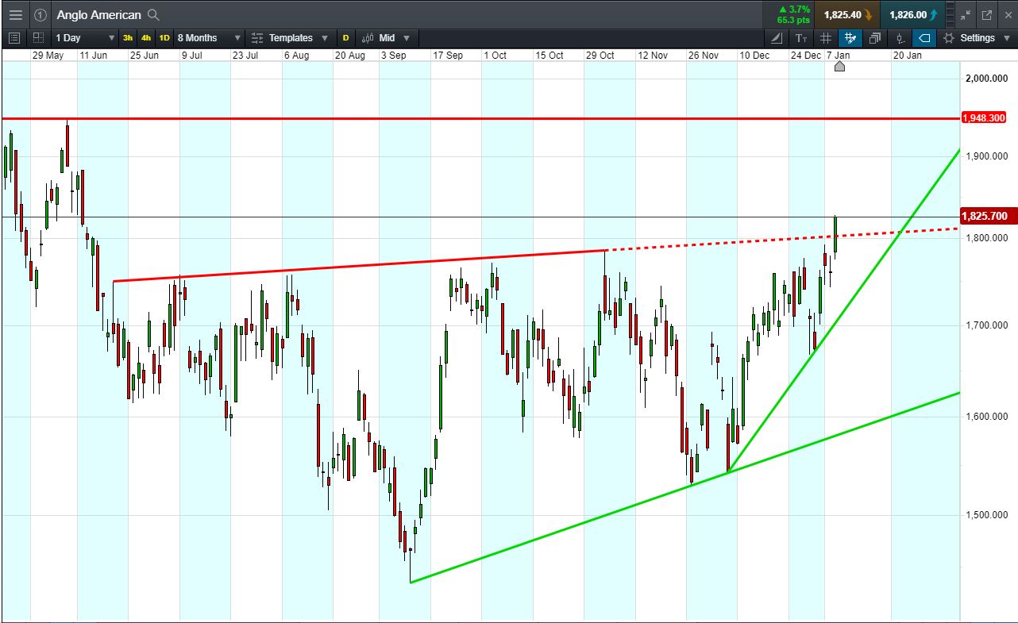Click the Settings gear icon
The height and width of the screenshot is (623, 1018).
pos(948,38)
